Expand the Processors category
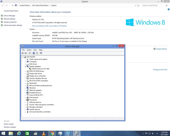The image size is (170, 136). tap(25, 100)
